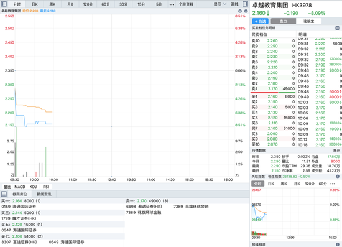342x247 pixels.
Task: Switch to the 周K chart tab
Action: [52, 4]
